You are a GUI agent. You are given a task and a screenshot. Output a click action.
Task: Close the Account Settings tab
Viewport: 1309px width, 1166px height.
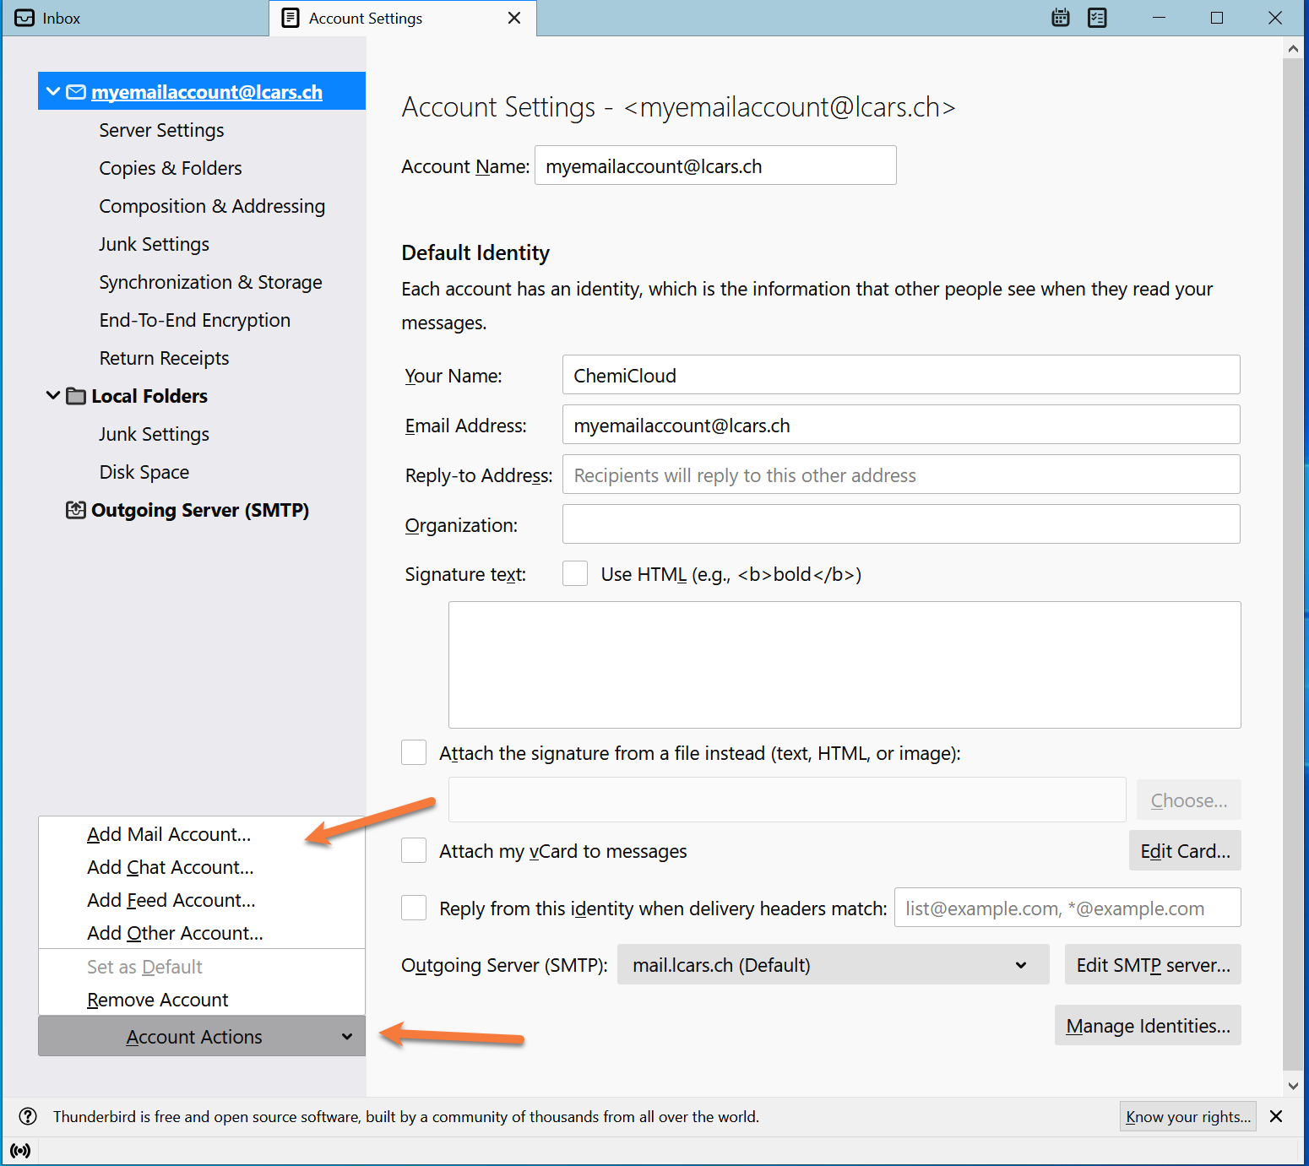[x=513, y=18]
